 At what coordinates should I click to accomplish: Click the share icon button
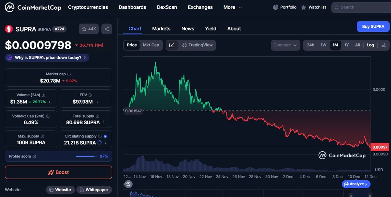click(x=107, y=29)
